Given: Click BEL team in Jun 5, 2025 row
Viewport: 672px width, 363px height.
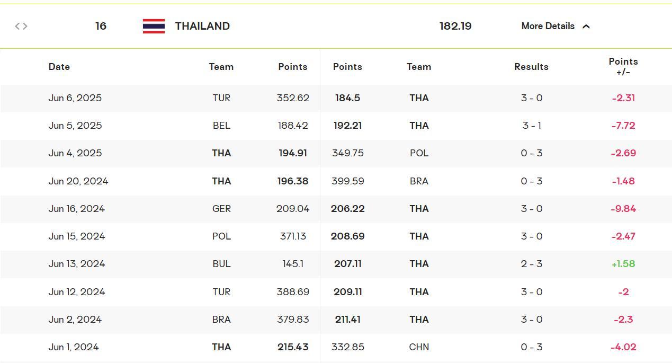Looking at the screenshot, I should point(221,126).
